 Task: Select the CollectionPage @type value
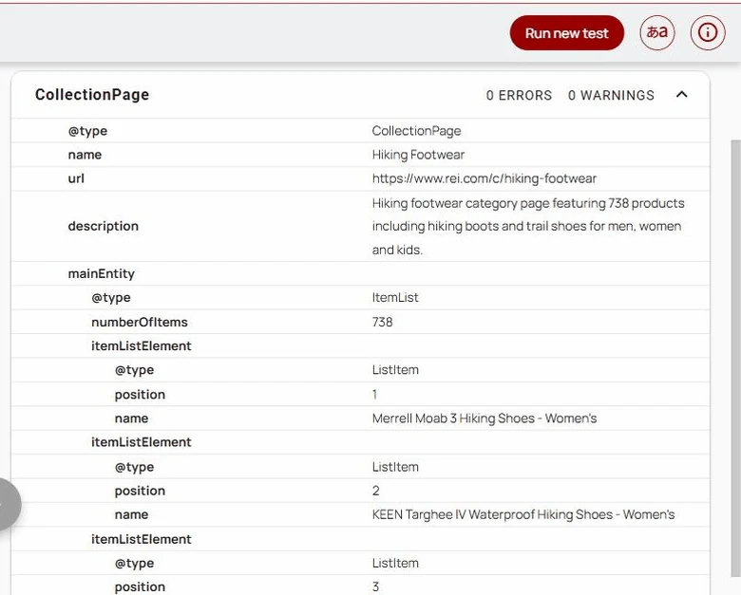coord(416,131)
